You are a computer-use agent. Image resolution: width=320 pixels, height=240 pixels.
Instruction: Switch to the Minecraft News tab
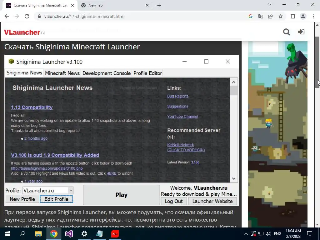(62, 73)
